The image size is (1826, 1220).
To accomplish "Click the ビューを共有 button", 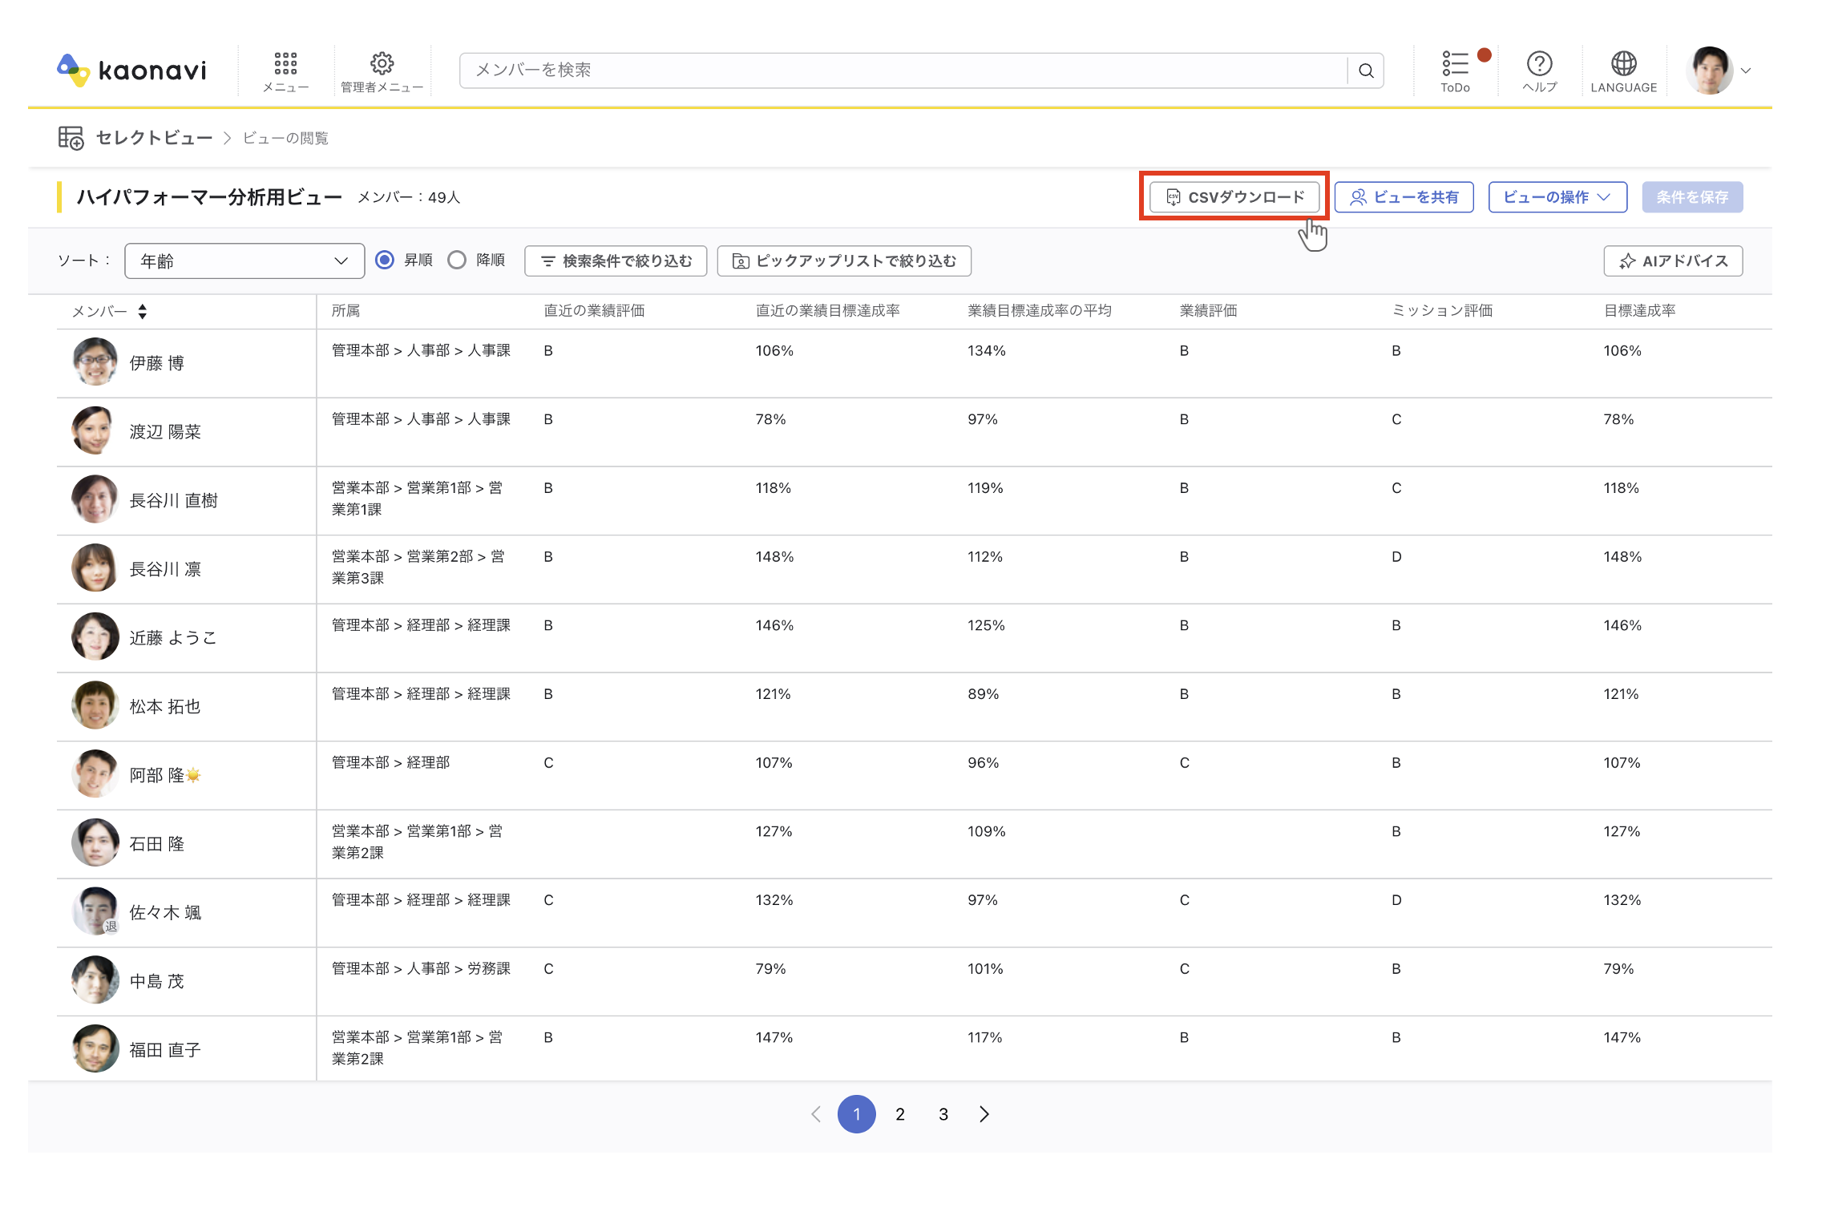I will (1404, 197).
